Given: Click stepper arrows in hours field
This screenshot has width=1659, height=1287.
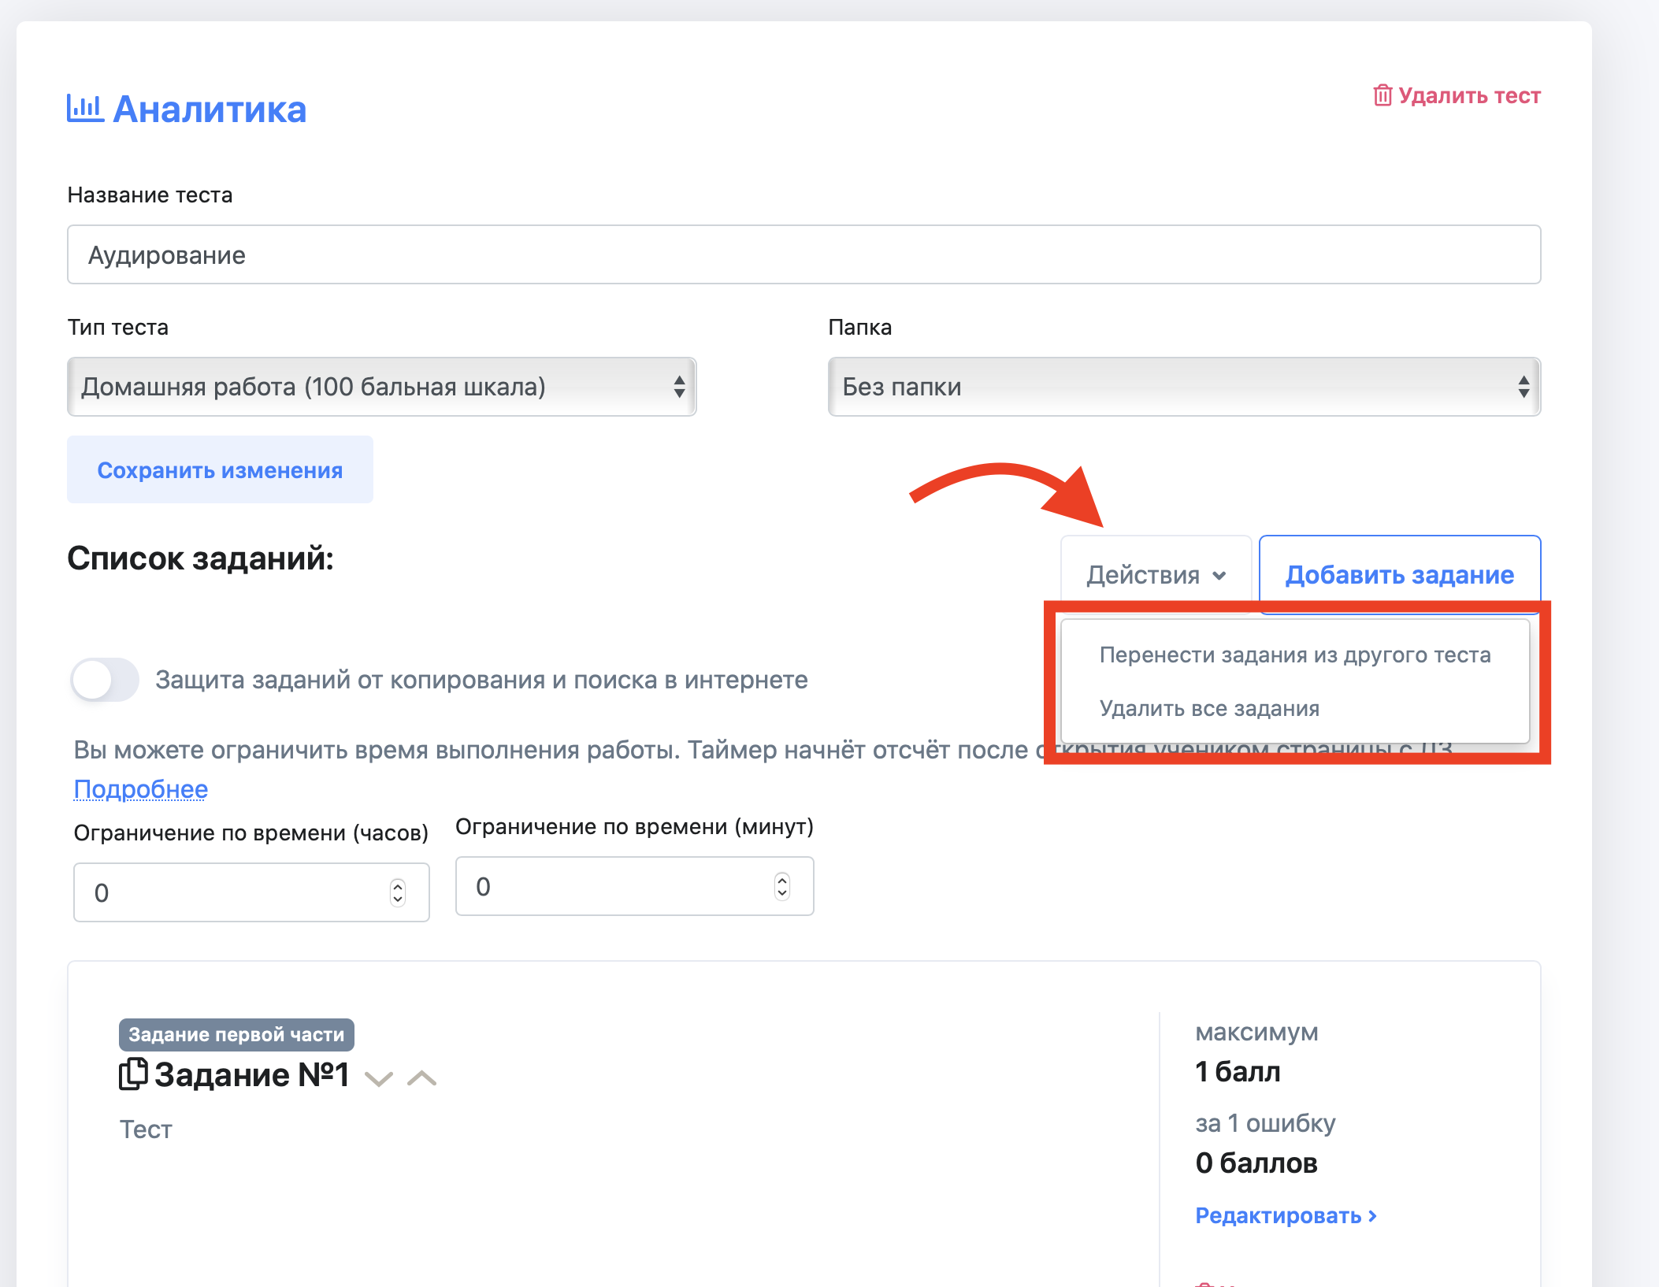Looking at the screenshot, I should click(398, 892).
